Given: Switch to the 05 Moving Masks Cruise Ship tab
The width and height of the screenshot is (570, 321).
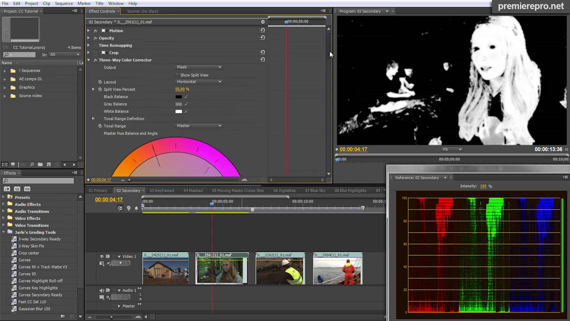Looking at the screenshot, I should [x=238, y=190].
